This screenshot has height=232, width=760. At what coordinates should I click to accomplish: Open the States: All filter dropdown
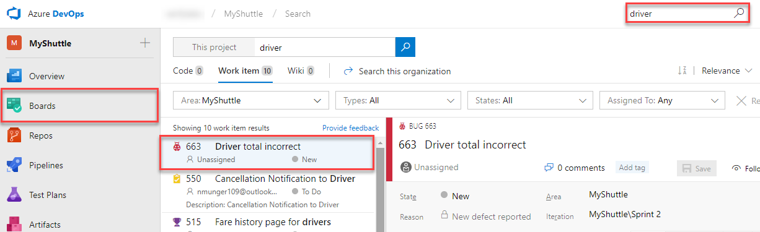pos(530,100)
